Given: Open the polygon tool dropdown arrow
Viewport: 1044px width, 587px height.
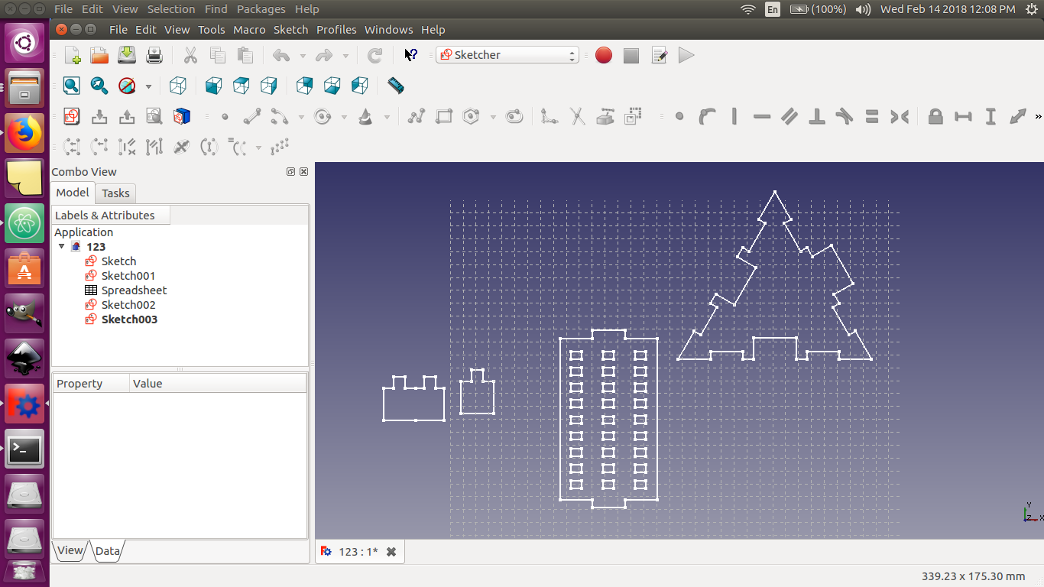Looking at the screenshot, I should click(x=493, y=117).
